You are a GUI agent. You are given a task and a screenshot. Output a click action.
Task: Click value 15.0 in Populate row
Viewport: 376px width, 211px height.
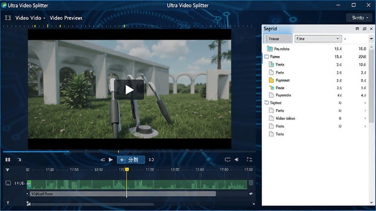pos(362,49)
